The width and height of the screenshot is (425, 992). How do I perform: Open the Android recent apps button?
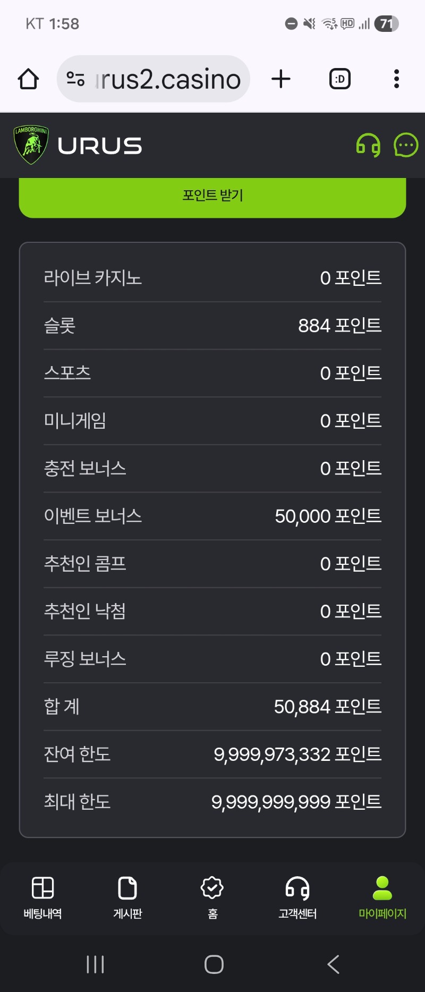tap(96, 964)
